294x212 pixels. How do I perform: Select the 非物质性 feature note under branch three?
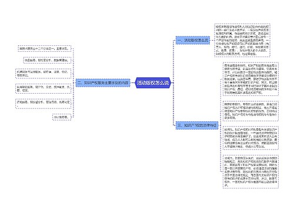(250, 79)
